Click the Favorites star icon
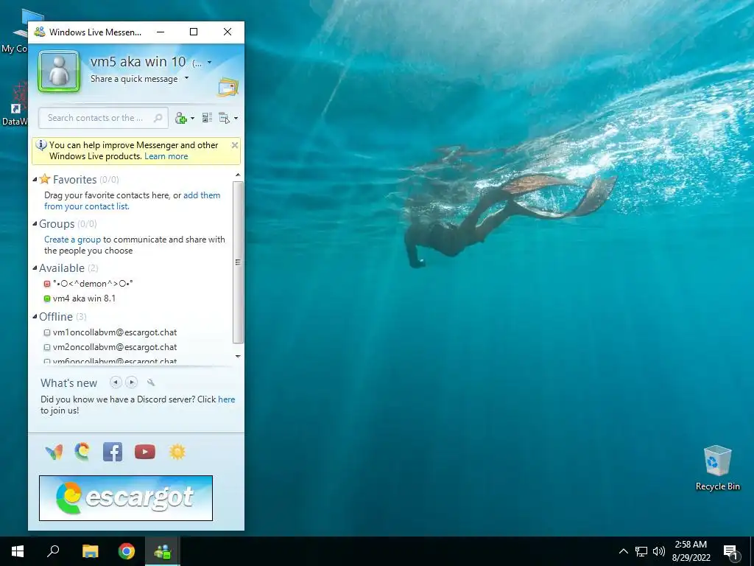 [45, 179]
